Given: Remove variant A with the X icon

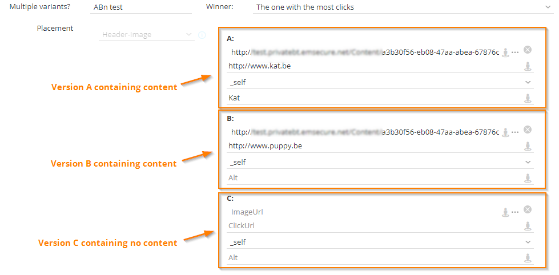Looking at the screenshot, I should coord(528,50).
